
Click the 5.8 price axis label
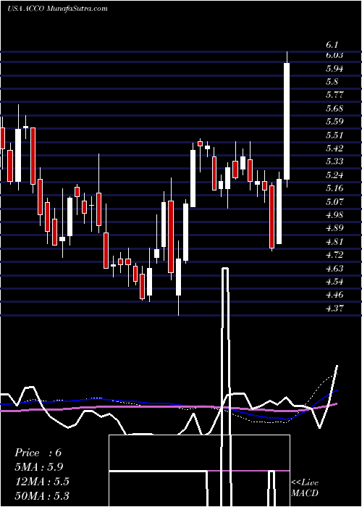coord(332,82)
